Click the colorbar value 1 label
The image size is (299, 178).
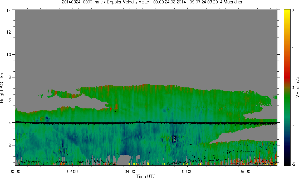click(x=293, y=49)
